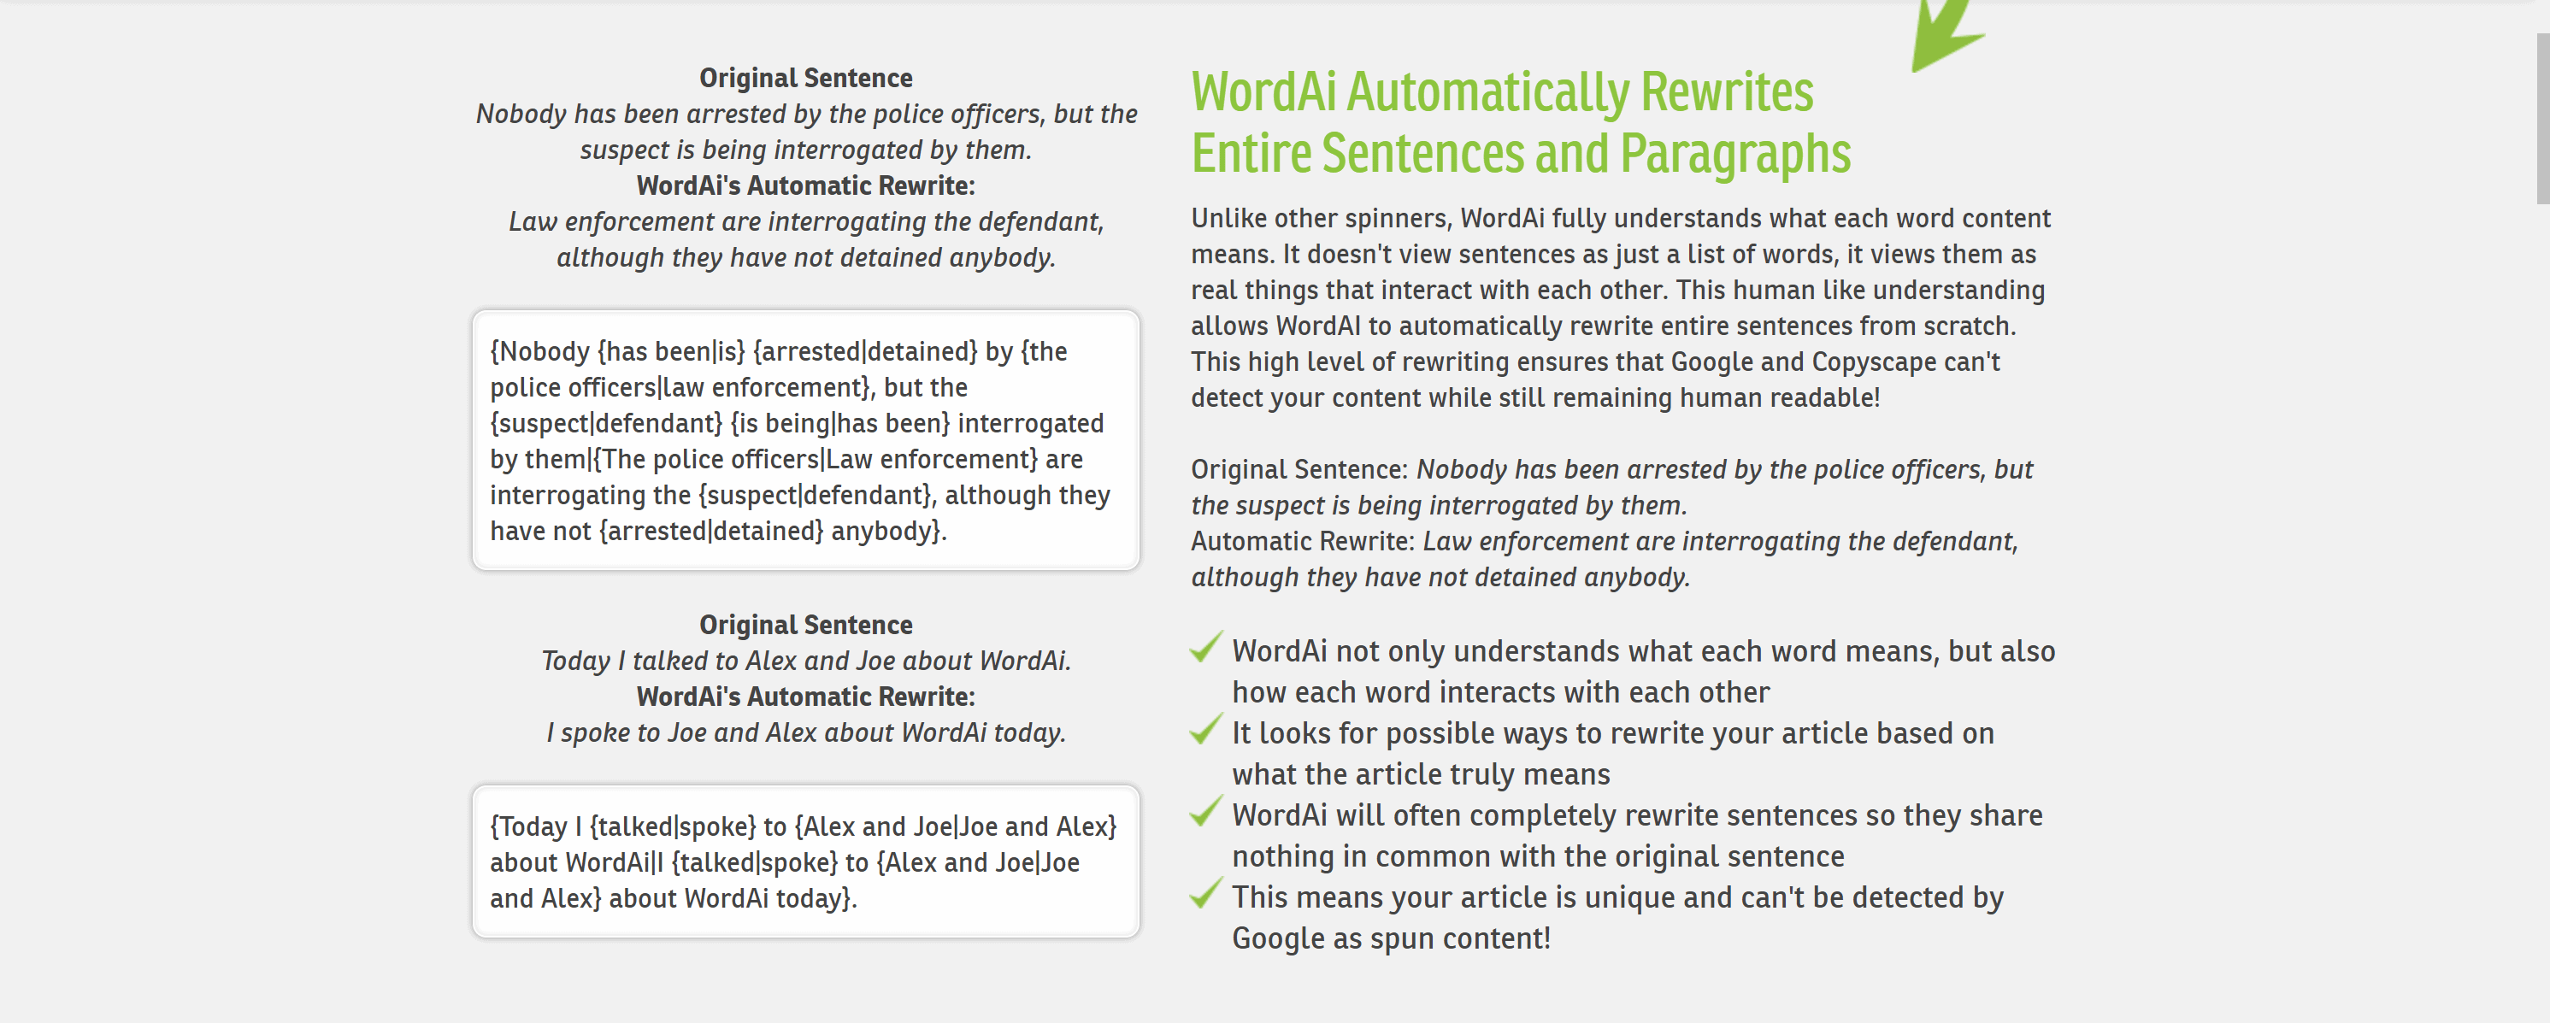
Task: Click the sentence 'I spoke to Joe and Alex about WordAi today.'
Action: coord(806,733)
